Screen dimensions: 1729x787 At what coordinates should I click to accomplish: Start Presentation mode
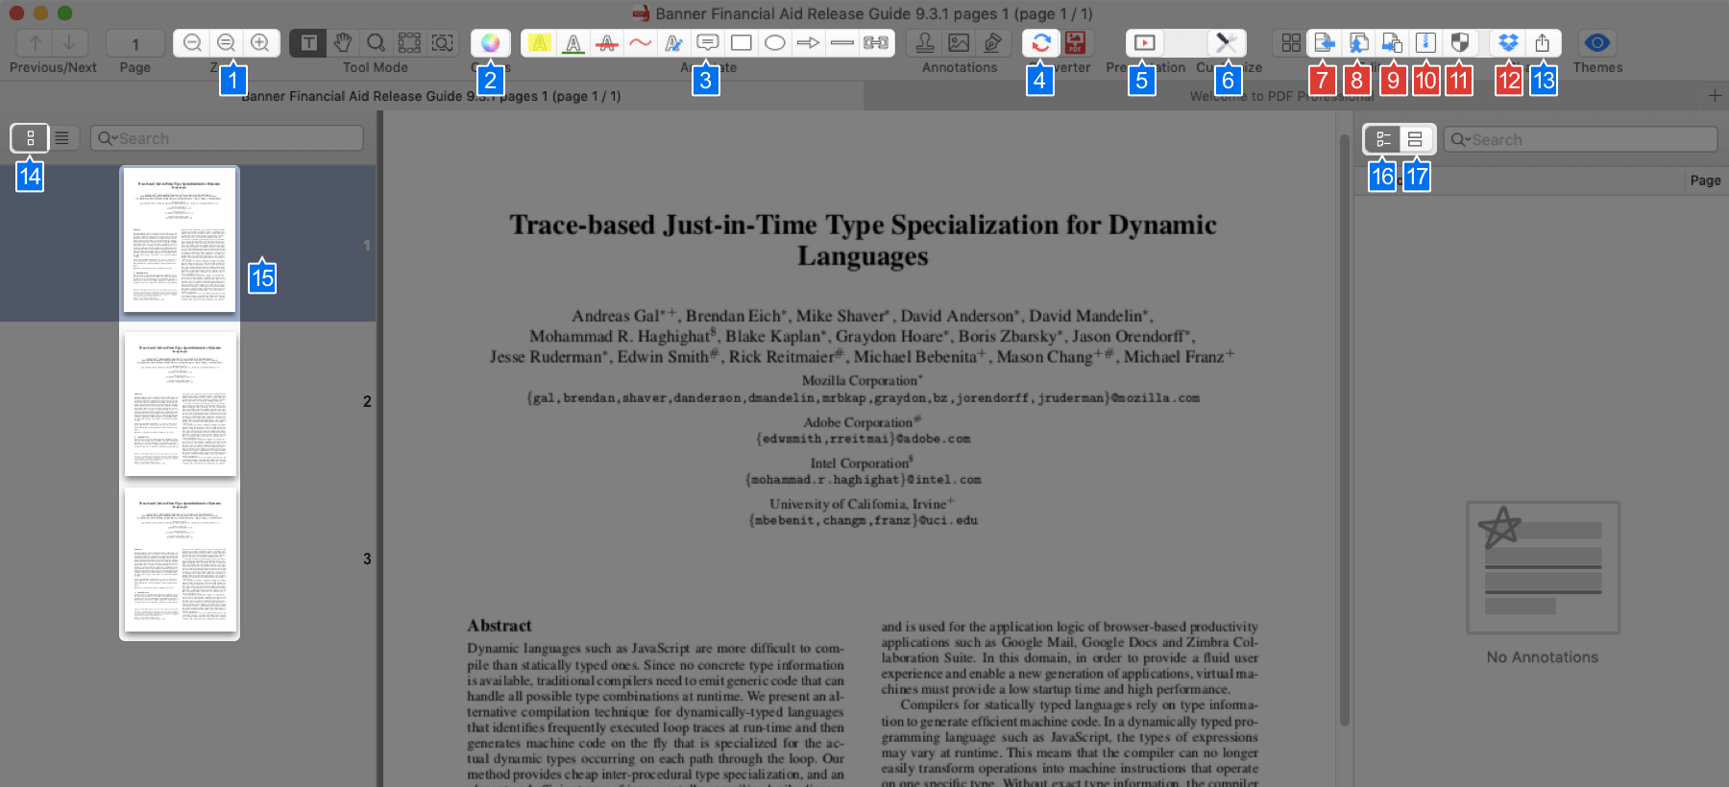(x=1145, y=43)
